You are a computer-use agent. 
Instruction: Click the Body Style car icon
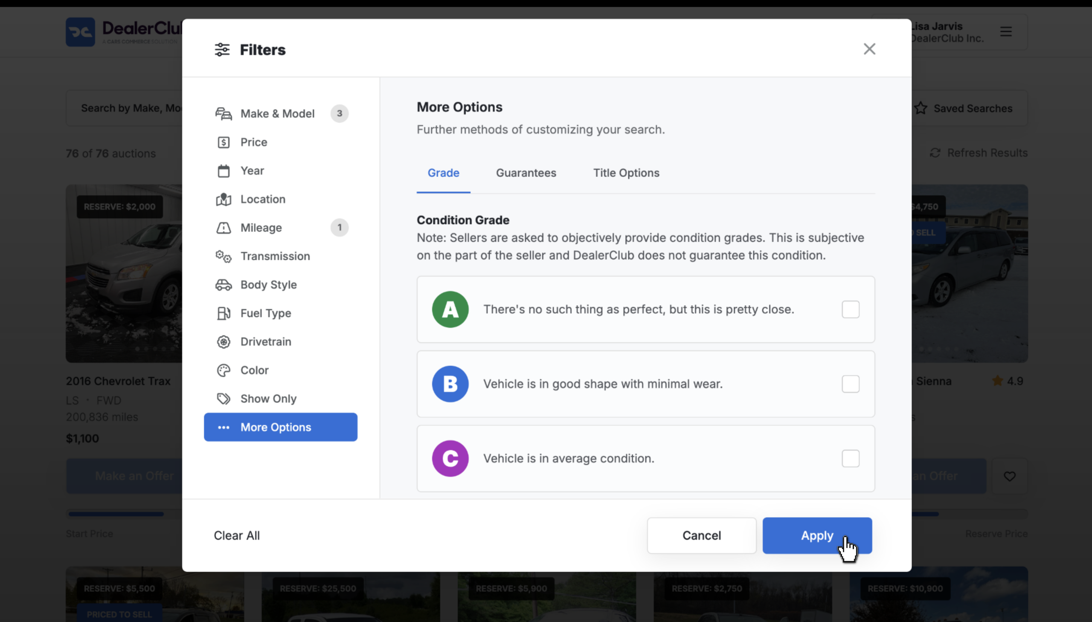(224, 285)
